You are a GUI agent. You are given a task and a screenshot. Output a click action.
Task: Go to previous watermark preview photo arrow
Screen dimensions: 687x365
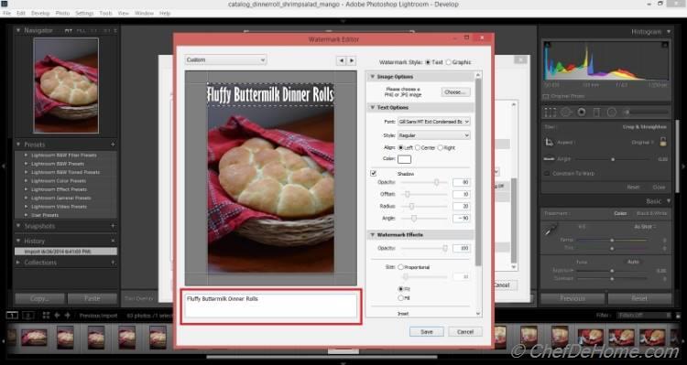click(341, 60)
